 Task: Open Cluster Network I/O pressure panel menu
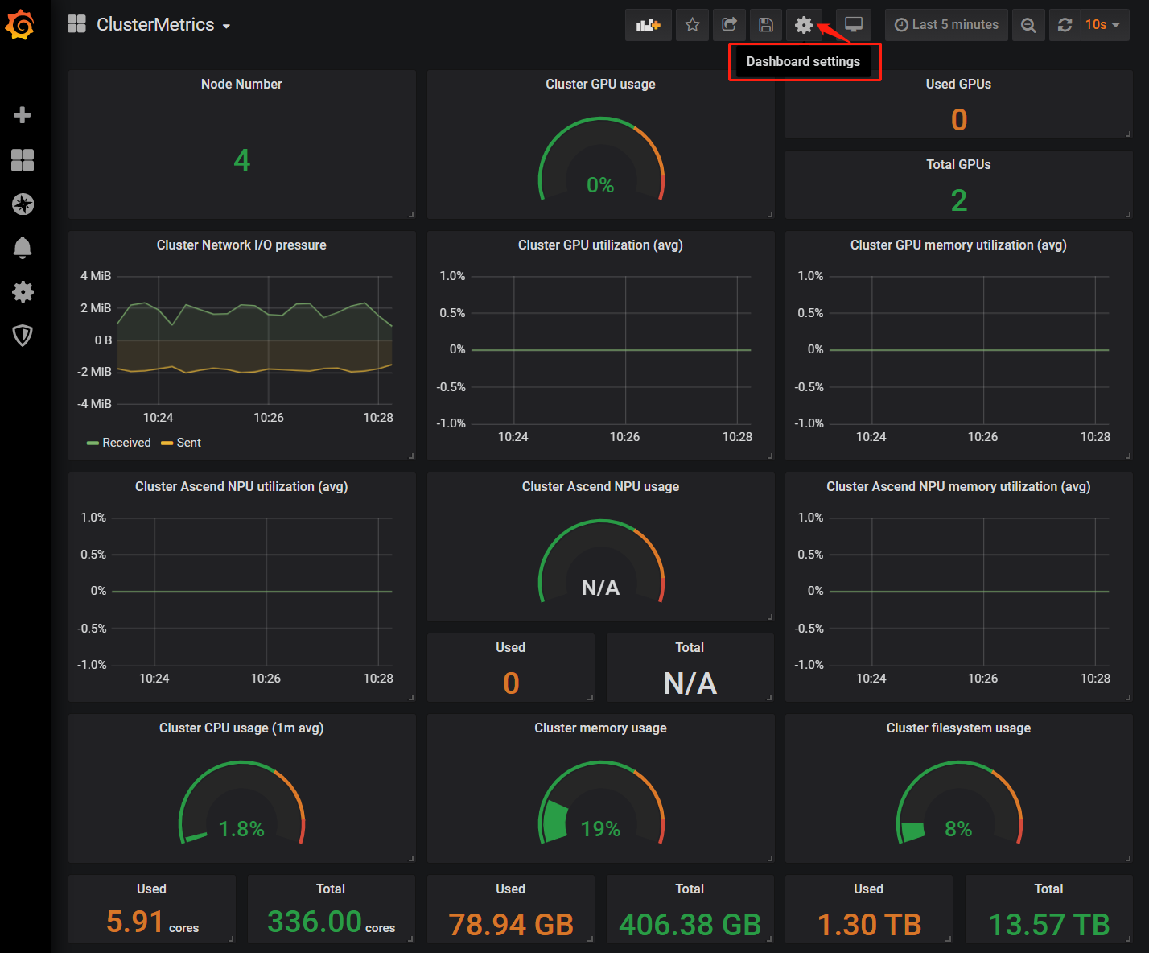[241, 245]
